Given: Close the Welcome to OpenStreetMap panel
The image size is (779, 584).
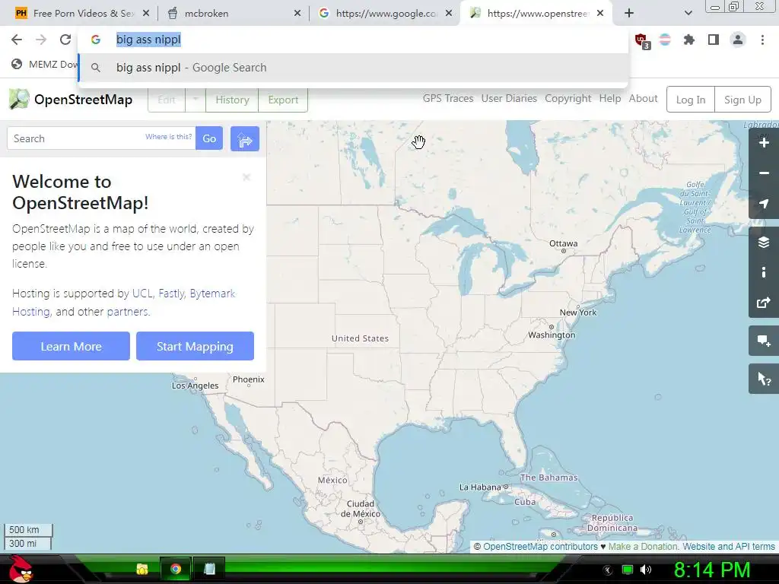Looking at the screenshot, I should [246, 177].
